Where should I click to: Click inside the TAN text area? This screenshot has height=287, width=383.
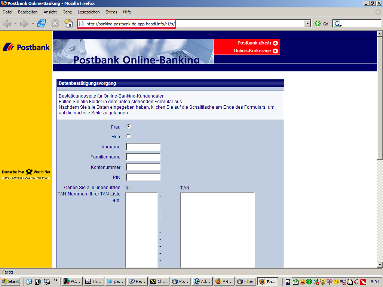point(217,230)
